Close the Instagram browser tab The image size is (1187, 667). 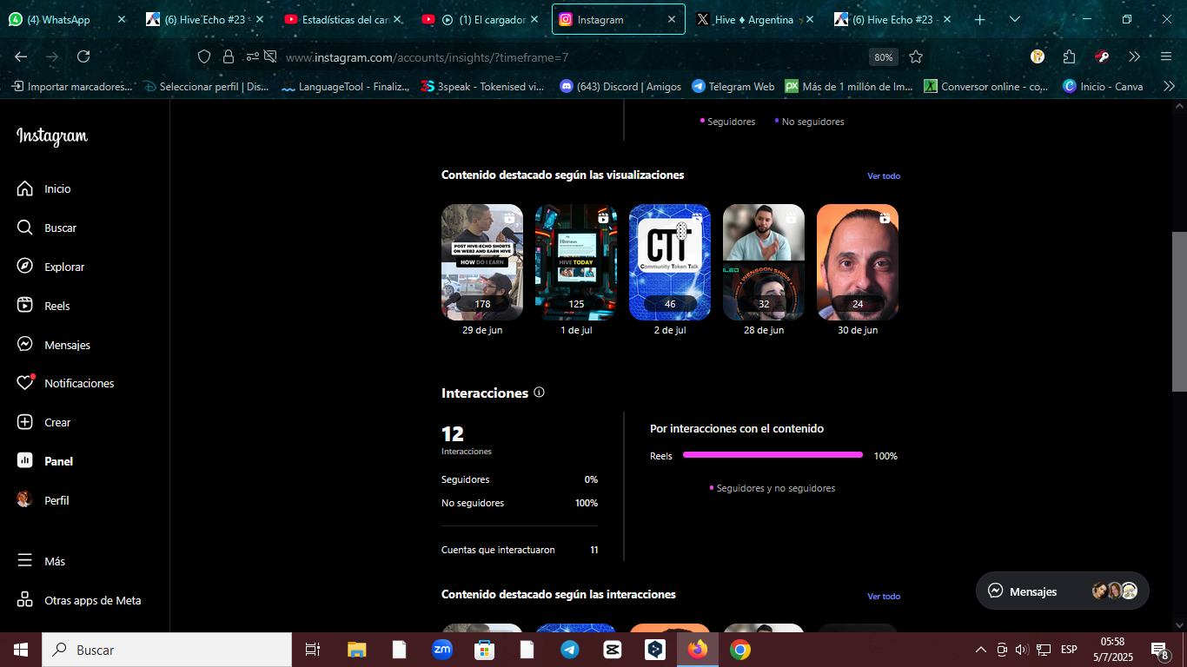[671, 19]
